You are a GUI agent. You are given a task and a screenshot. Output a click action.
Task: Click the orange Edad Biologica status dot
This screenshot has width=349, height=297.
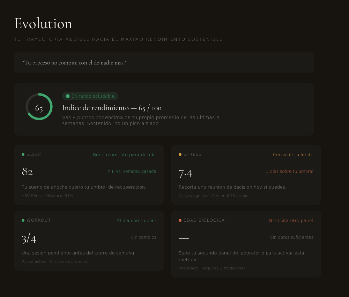point(180,220)
